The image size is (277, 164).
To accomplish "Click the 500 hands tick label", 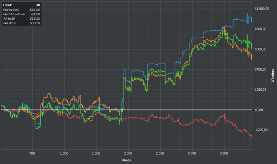I will pyautogui.click(x=32, y=153).
